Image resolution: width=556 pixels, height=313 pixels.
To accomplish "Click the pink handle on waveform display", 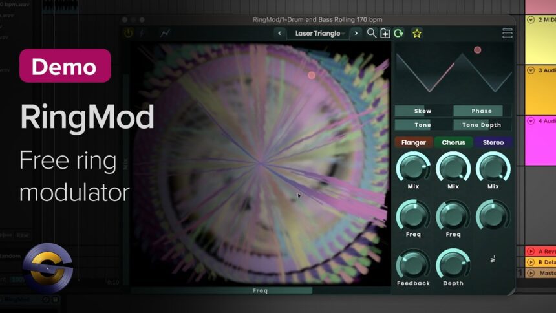I will (478, 50).
